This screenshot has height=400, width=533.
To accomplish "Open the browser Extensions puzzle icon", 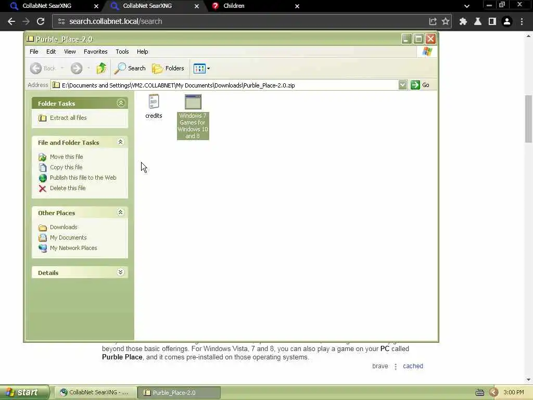I will coord(463,21).
